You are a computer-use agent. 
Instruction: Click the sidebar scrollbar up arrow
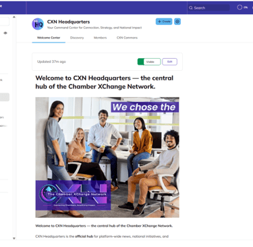14,17
